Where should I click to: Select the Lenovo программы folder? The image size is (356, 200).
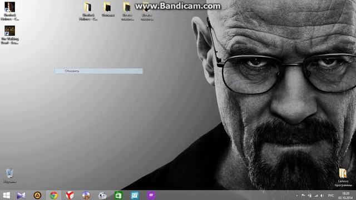click(x=343, y=178)
